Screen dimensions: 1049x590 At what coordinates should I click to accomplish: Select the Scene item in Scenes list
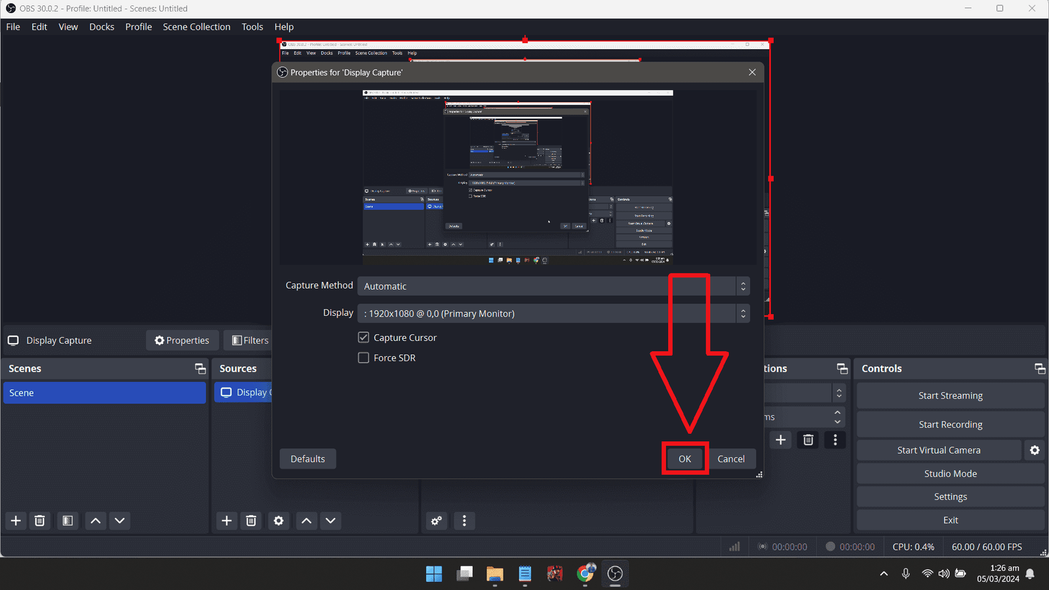(105, 393)
